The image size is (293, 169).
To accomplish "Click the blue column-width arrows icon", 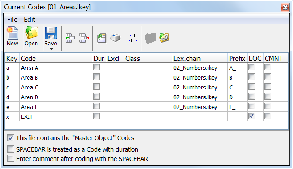I will [133, 38].
